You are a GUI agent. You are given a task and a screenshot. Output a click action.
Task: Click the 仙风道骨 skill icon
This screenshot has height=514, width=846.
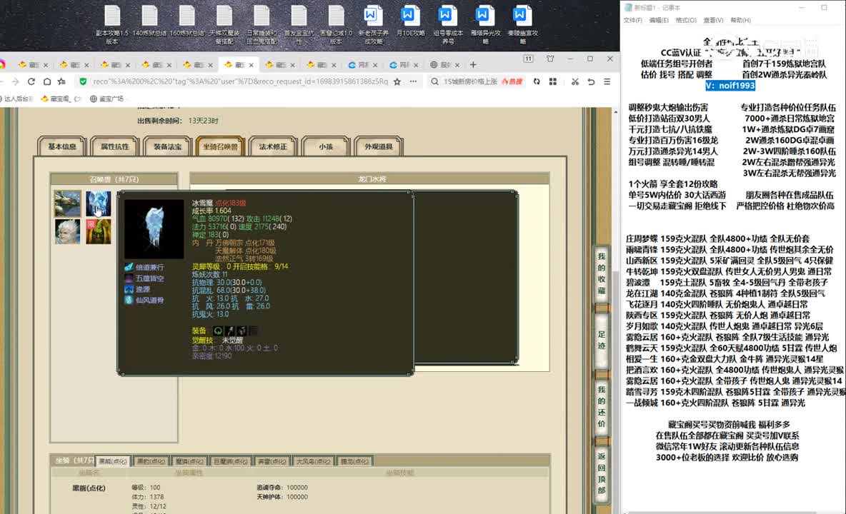[129, 300]
